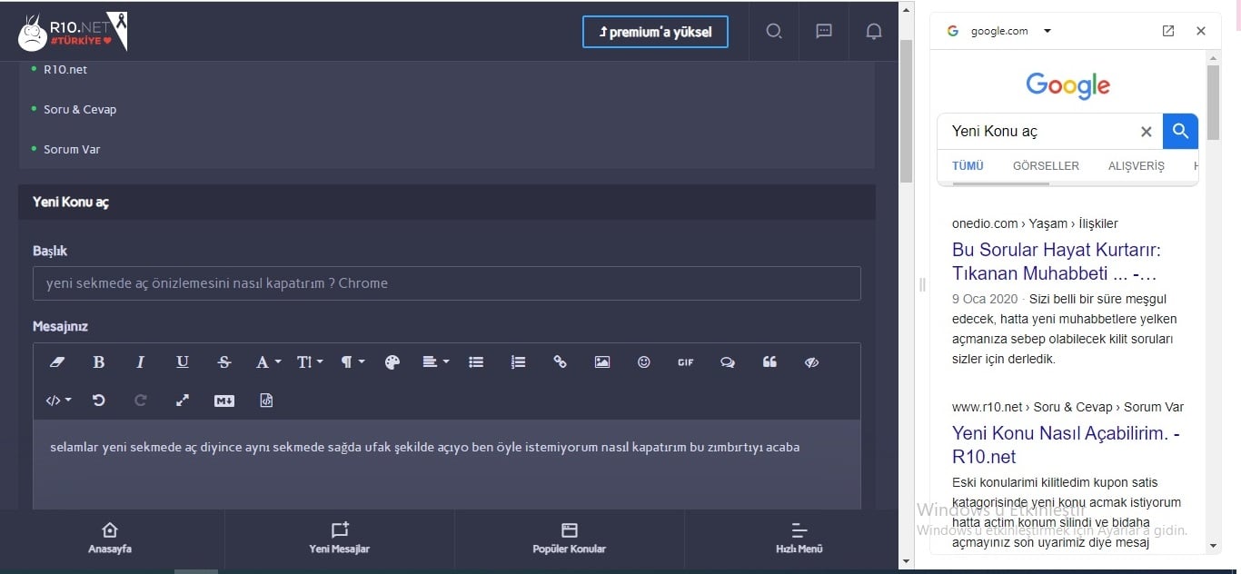Open the text size dropdown
This screenshot has height=574, width=1241.
(x=310, y=362)
